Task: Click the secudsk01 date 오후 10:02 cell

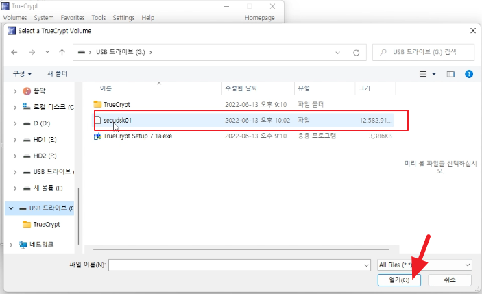Action: pyautogui.click(x=258, y=121)
